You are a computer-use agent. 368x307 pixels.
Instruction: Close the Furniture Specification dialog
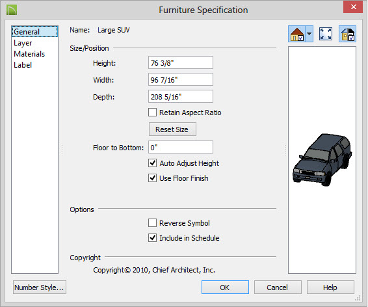click(353, 7)
